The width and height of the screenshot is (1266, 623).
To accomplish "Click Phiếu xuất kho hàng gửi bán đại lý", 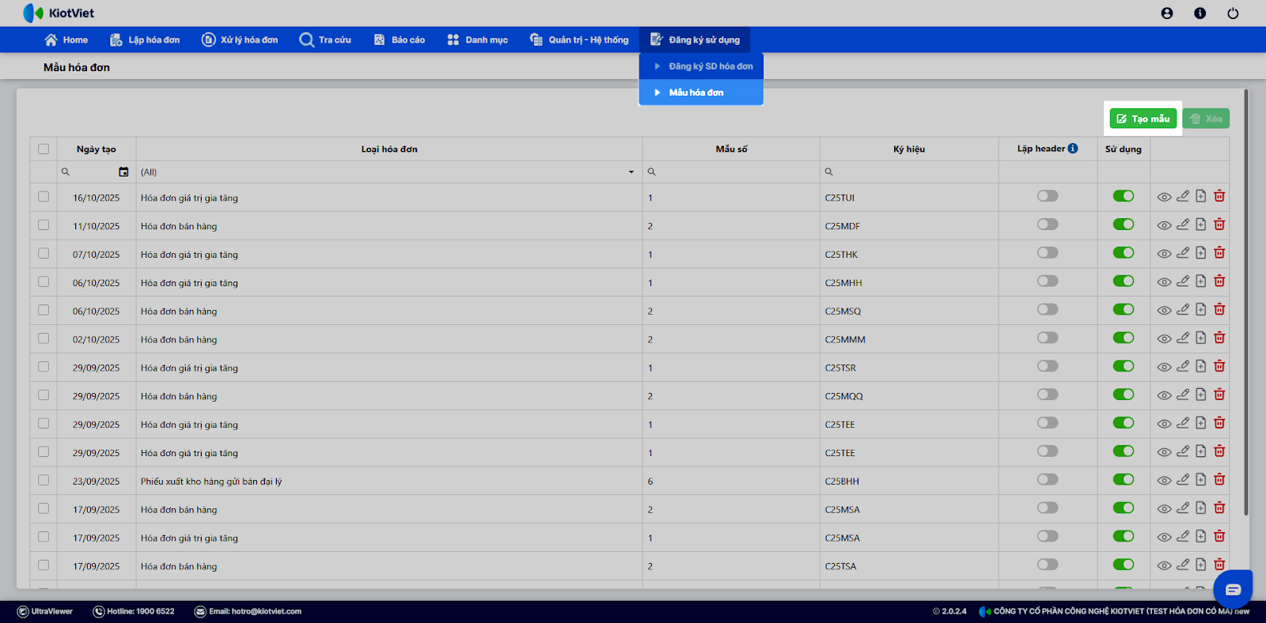I will click(x=211, y=481).
